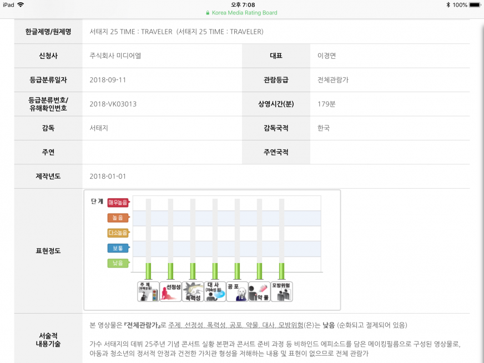
Task: Click the 약물 drugs rating icon
Action: click(259, 291)
